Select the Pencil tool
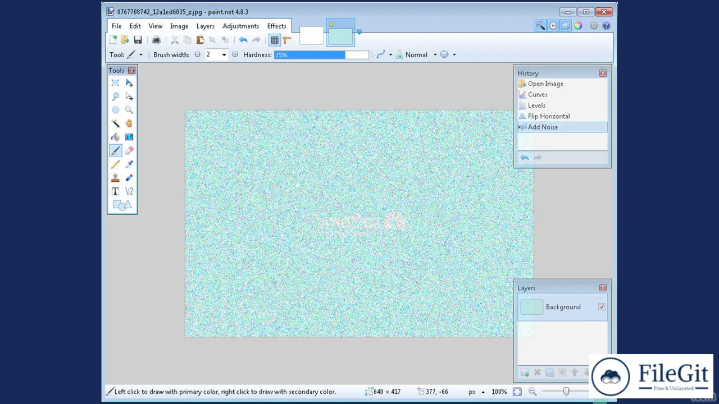 coord(115,164)
